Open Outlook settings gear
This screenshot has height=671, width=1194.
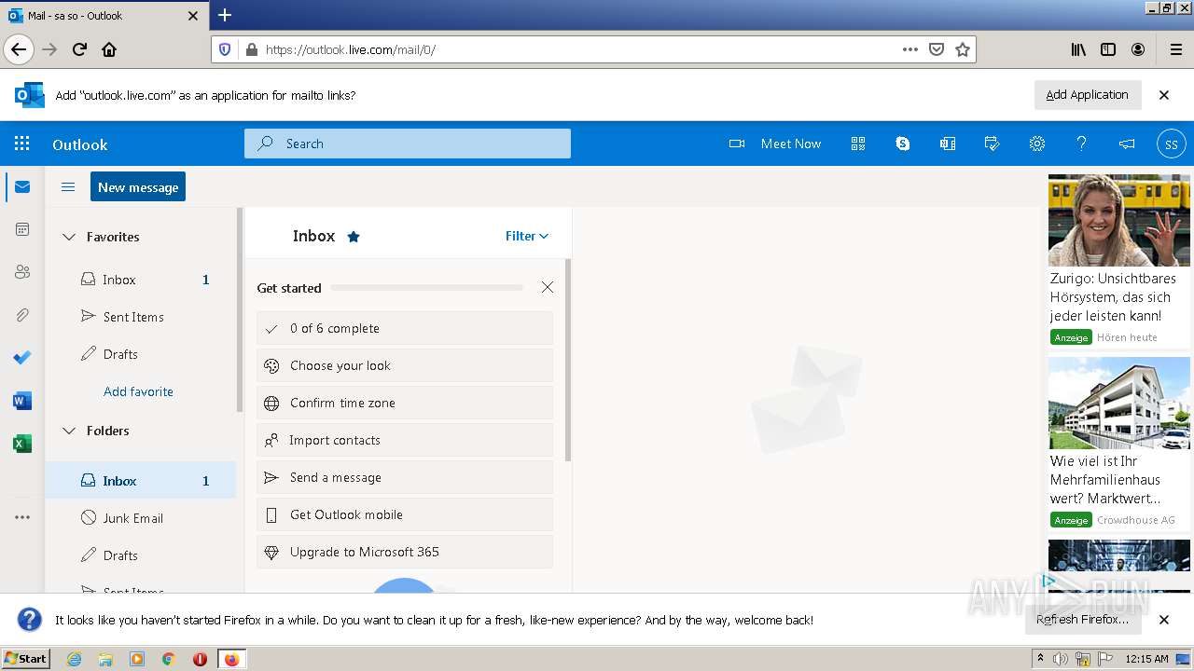tap(1037, 144)
